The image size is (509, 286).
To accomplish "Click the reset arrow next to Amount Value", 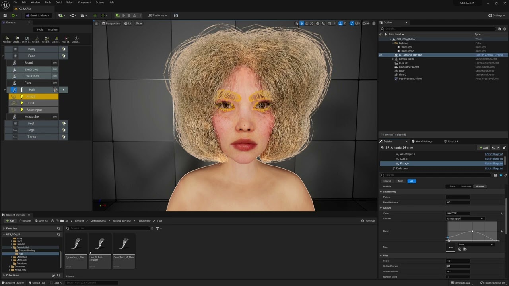I will (x=502, y=213).
